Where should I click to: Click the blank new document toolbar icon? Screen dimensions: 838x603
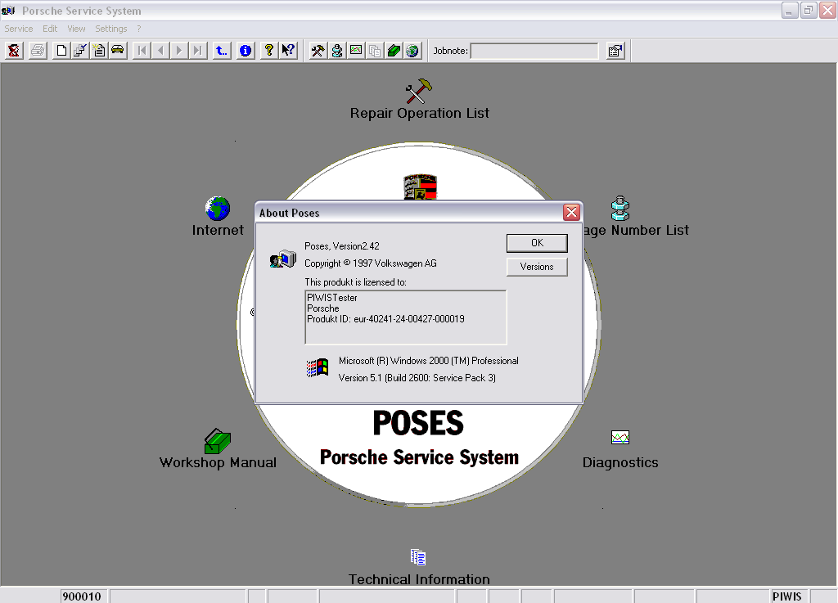[61, 51]
